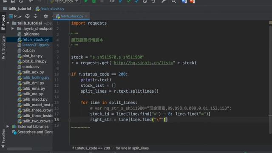Fold the docstring at line 3 gutter marker
This screenshot has height=153, width=272.
point(69,35)
